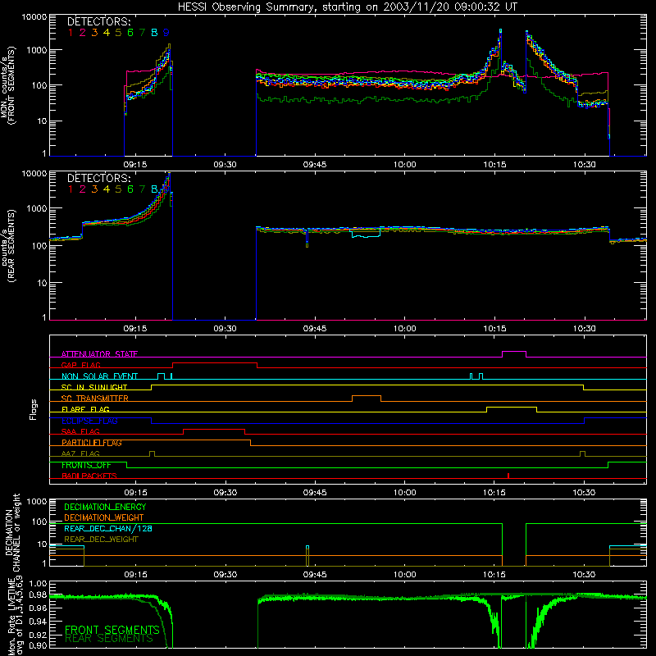Click the "(FRONT SEGMENTS)" y-axis title

click(11, 85)
